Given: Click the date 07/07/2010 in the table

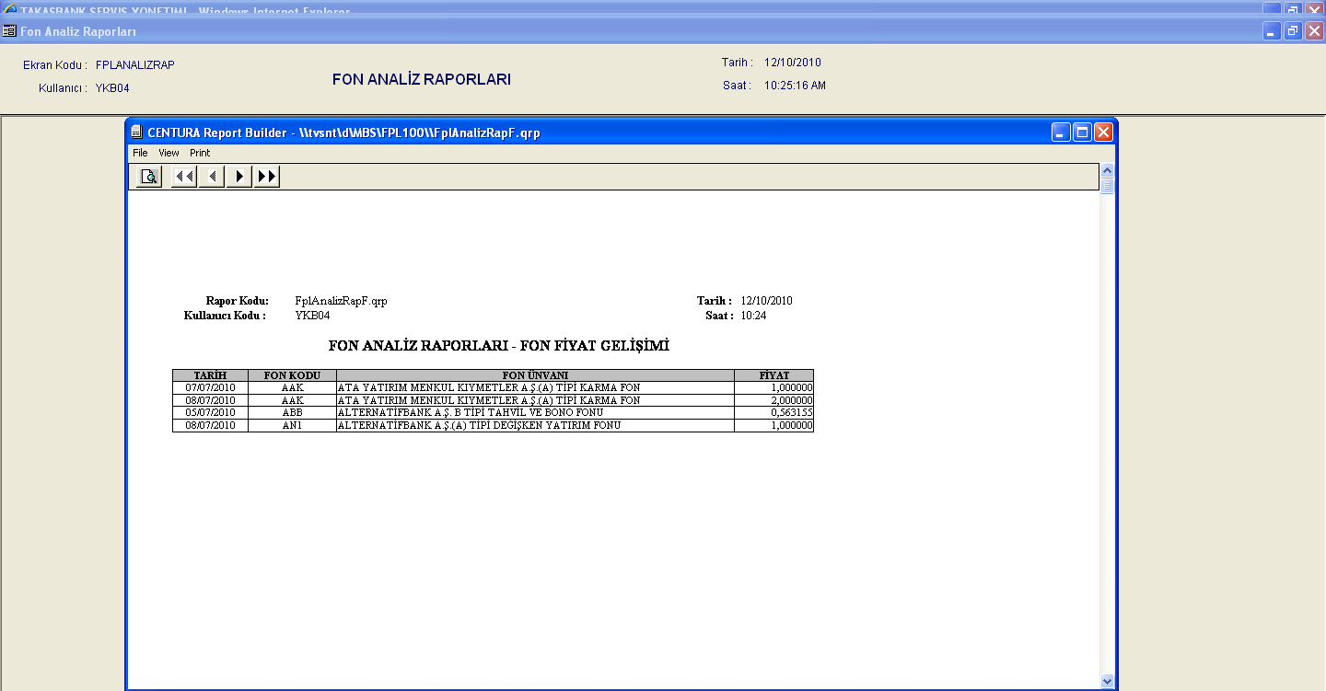Looking at the screenshot, I should point(210,388).
